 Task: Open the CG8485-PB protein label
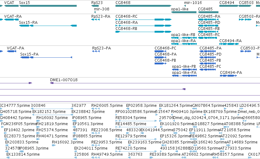click(x=210, y=60)
